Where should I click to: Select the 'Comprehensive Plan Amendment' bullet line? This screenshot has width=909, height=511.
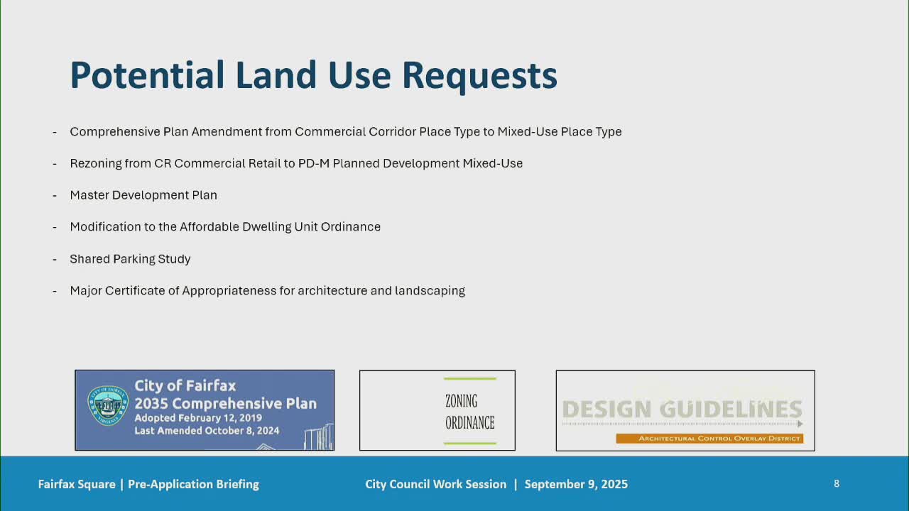coord(346,132)
